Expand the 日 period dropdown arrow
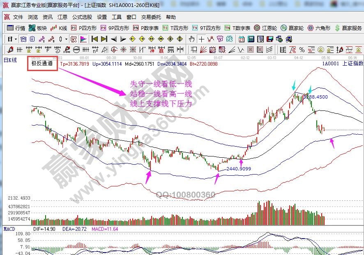Image resolution: width=364 pixels, height=255 pixels. pyautogui.click(x=15, y=39)
